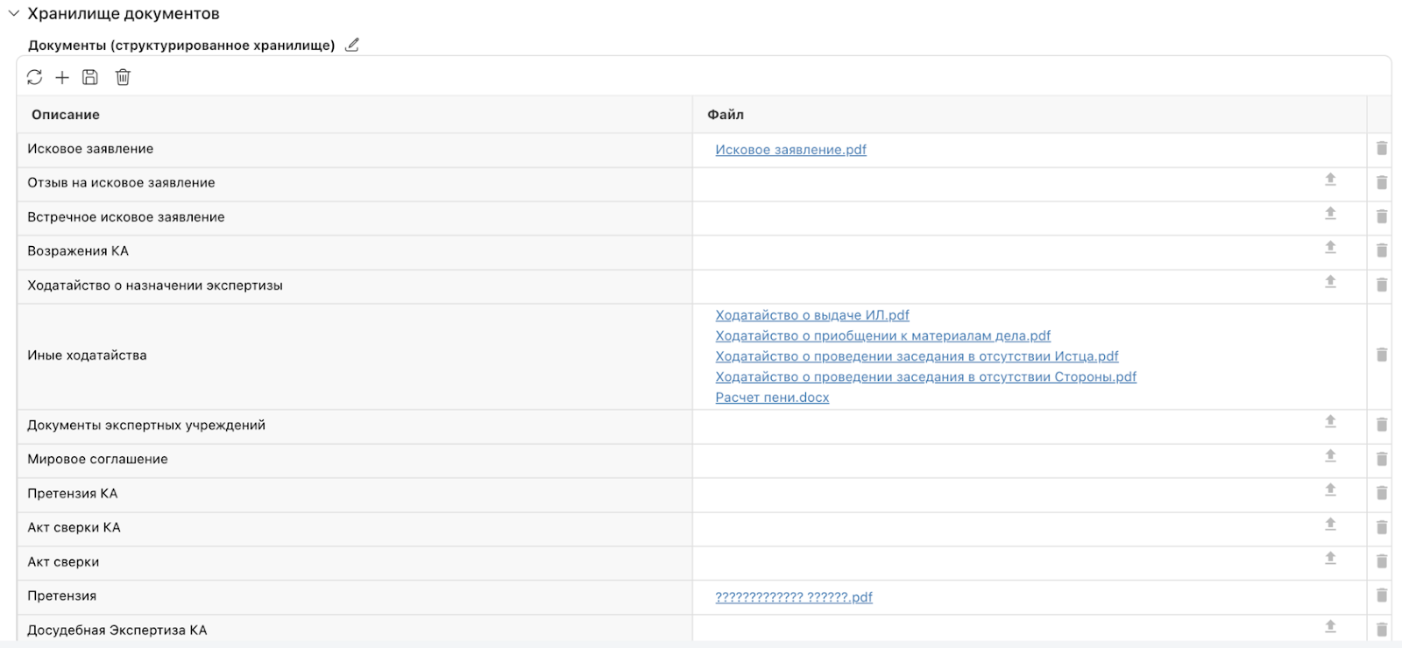The image size is (1402, 648).
Task: Upload file for Акт сверки КА
Action: point(1330,525)
